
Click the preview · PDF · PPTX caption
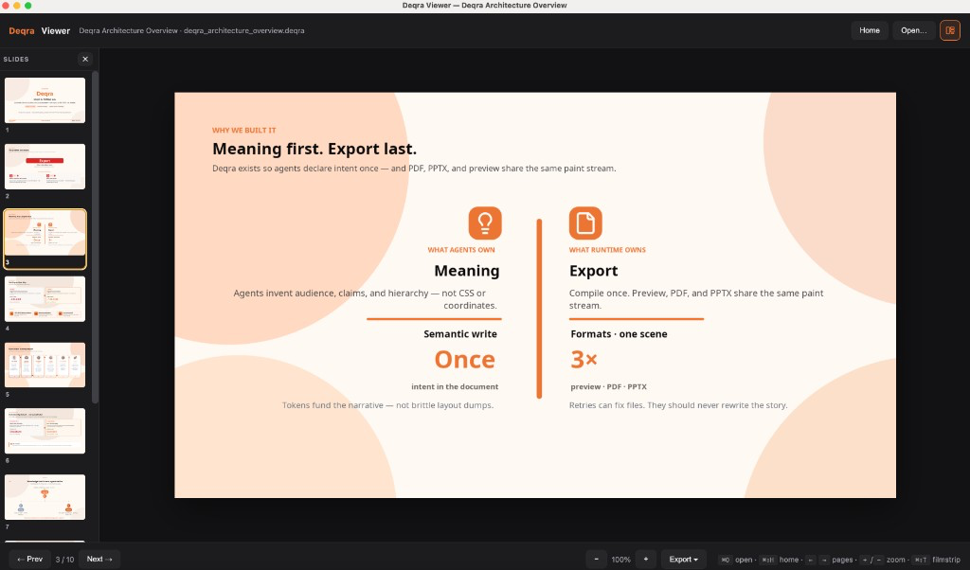tap(609, 387)
